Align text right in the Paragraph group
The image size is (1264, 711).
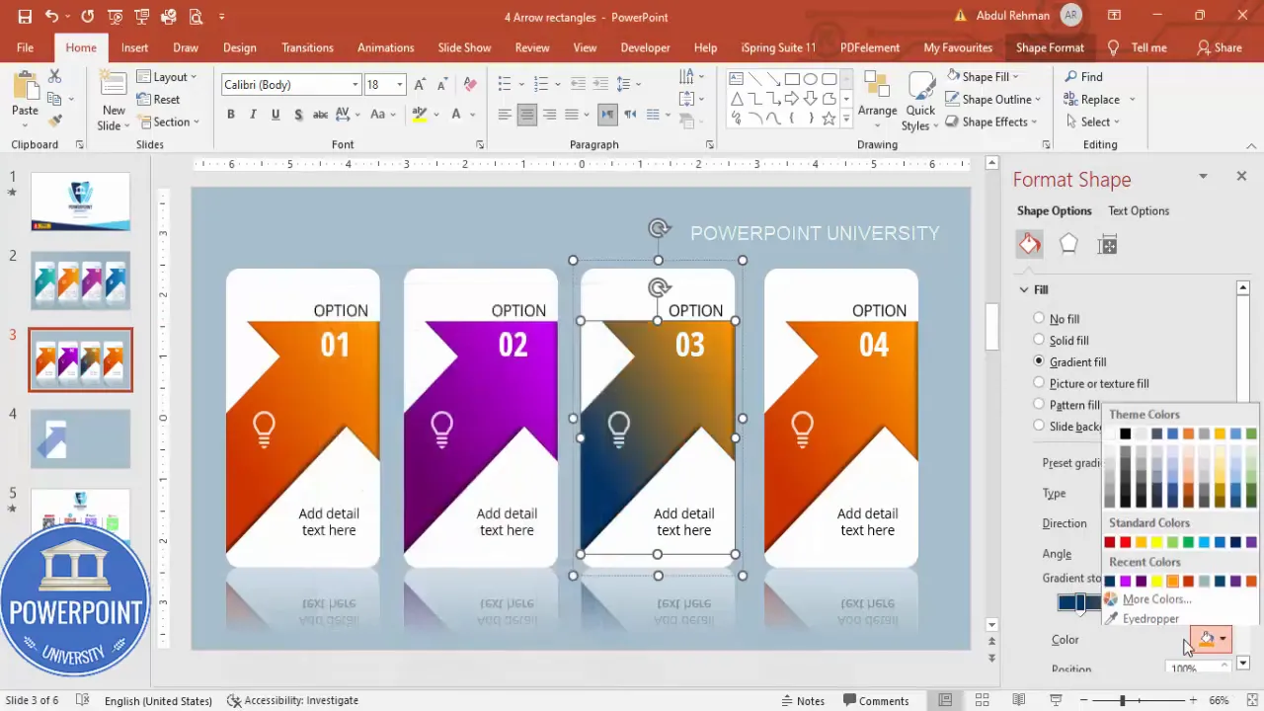pyautogui.click(x=549, y=115)
